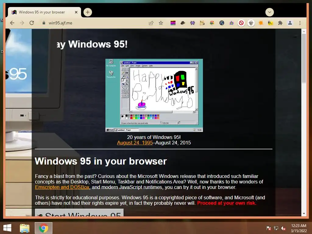Expand the tab search chevron

point(269,12)
